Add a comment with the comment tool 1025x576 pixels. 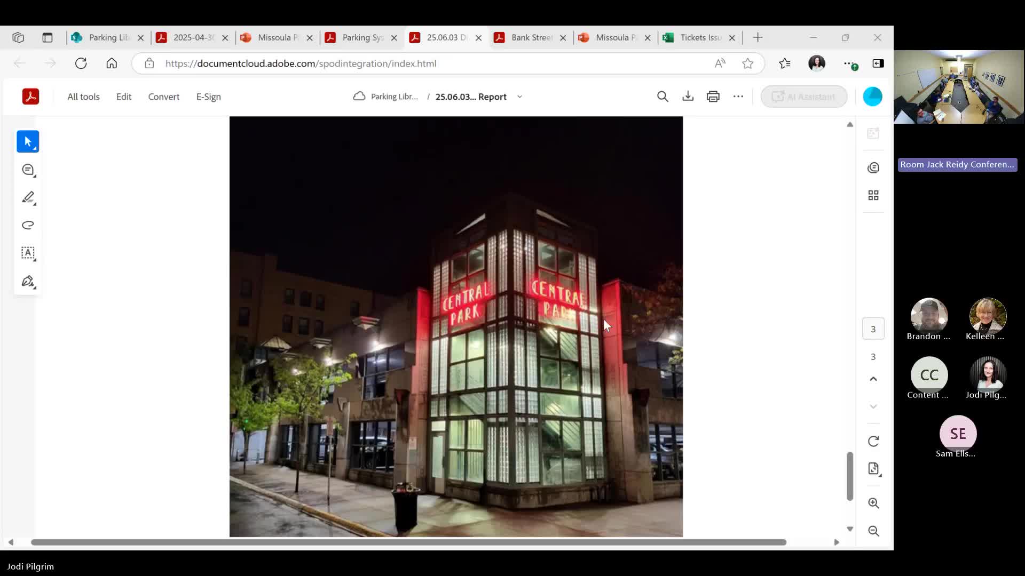click(28, 170)
